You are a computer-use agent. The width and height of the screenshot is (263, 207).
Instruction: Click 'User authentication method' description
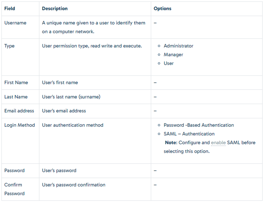pos(73,125)
